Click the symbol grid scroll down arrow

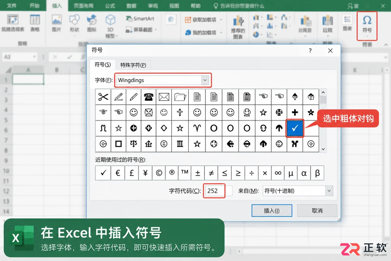point(323,149)
